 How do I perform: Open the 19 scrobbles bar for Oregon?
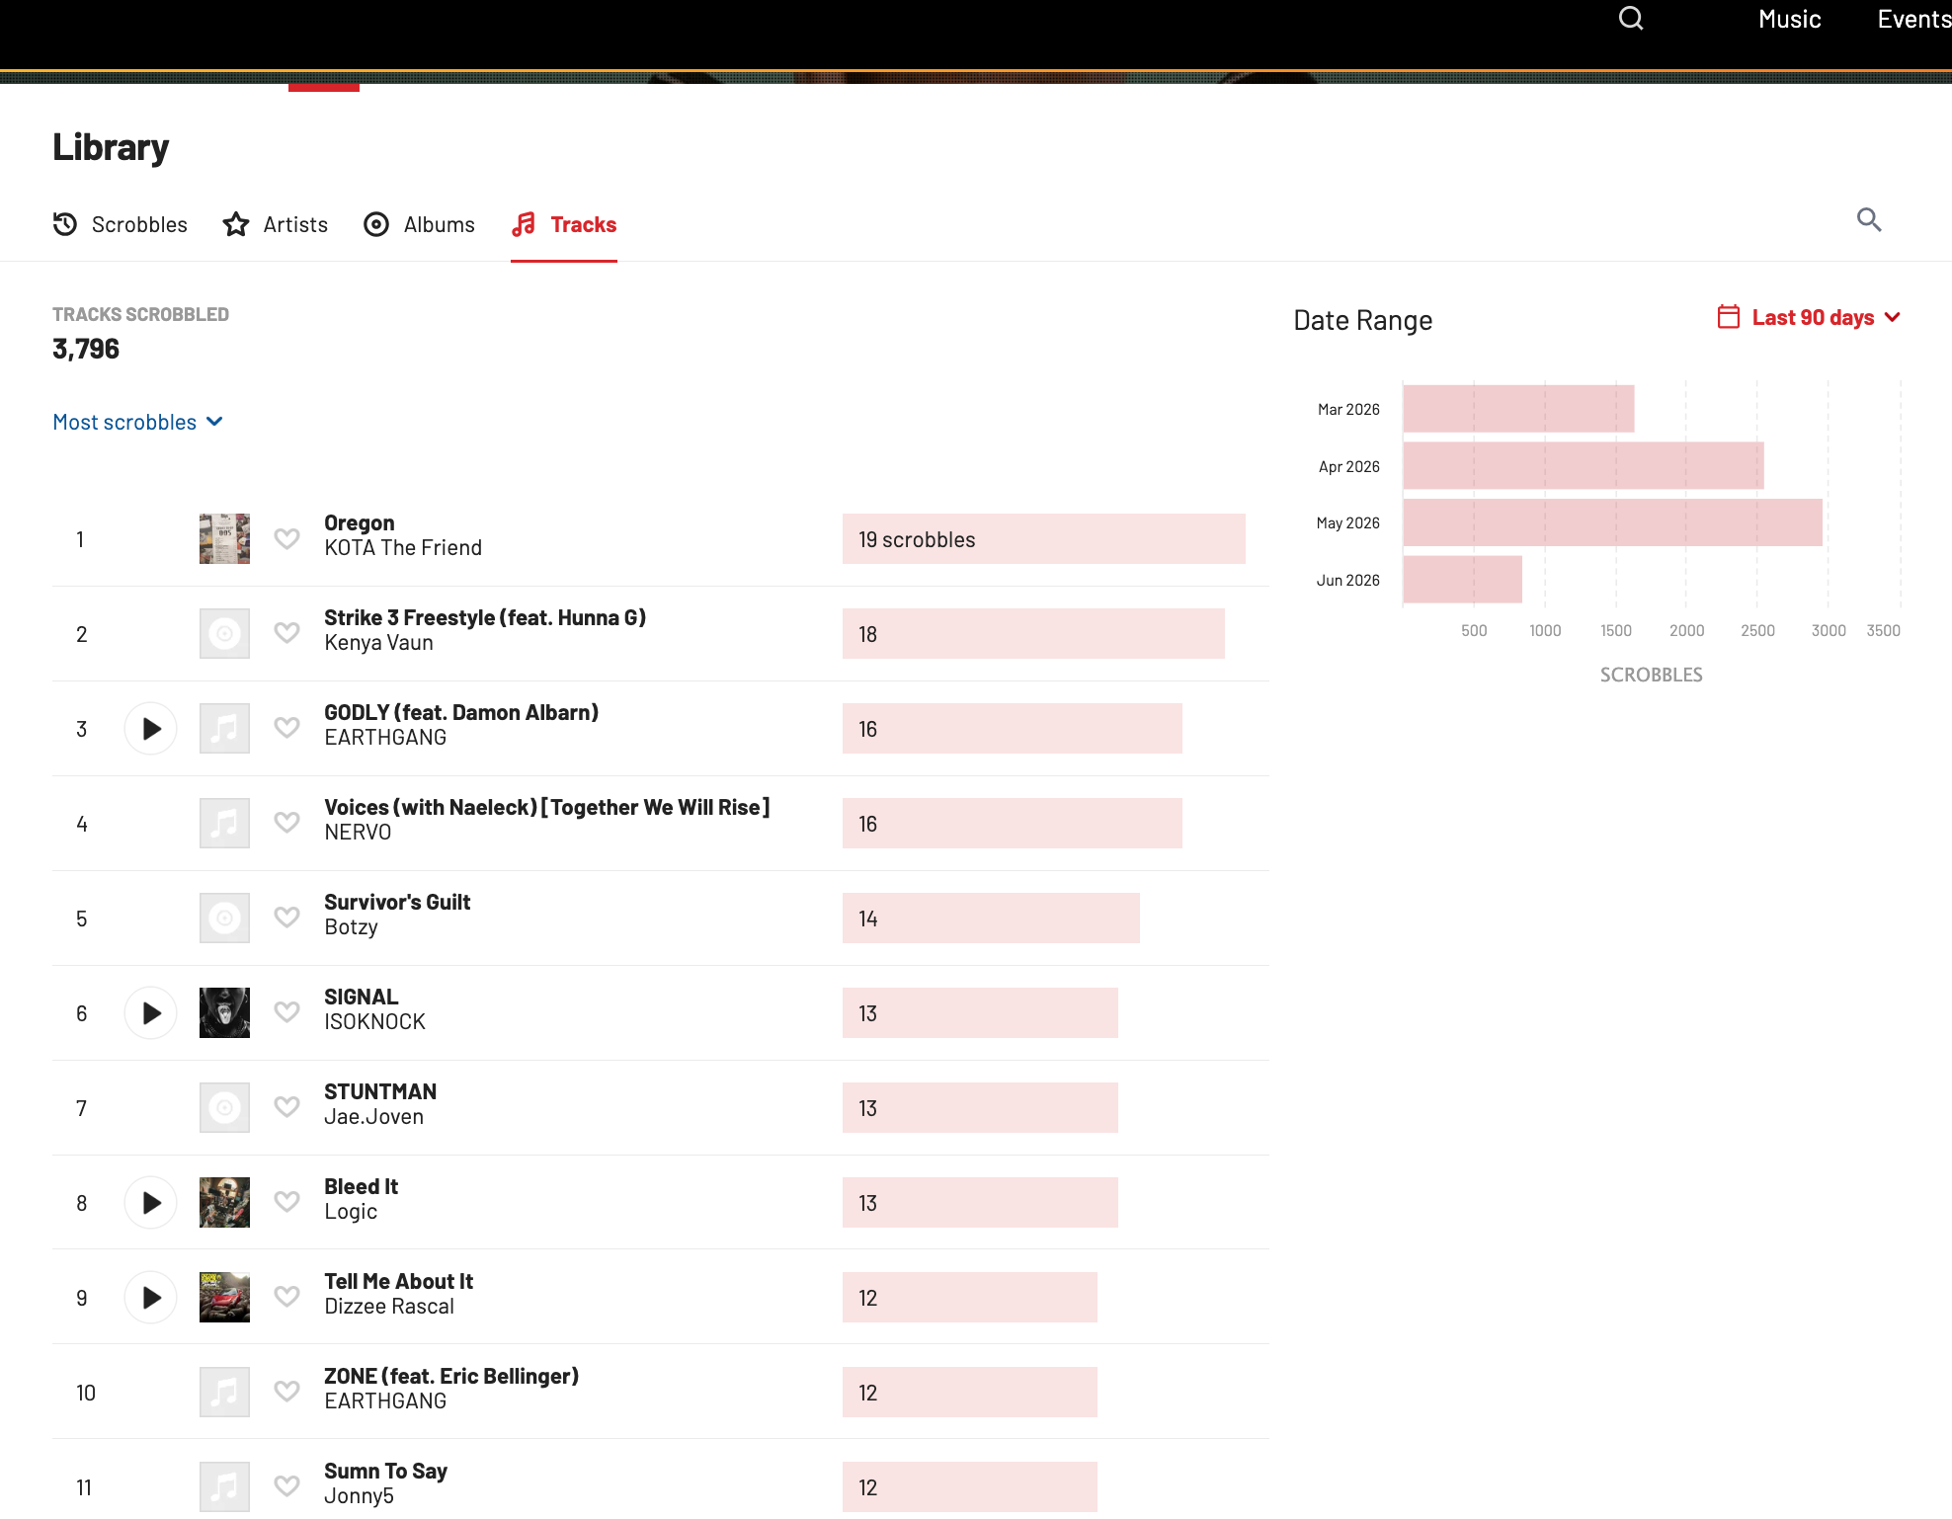click(x=1044, y=539)
